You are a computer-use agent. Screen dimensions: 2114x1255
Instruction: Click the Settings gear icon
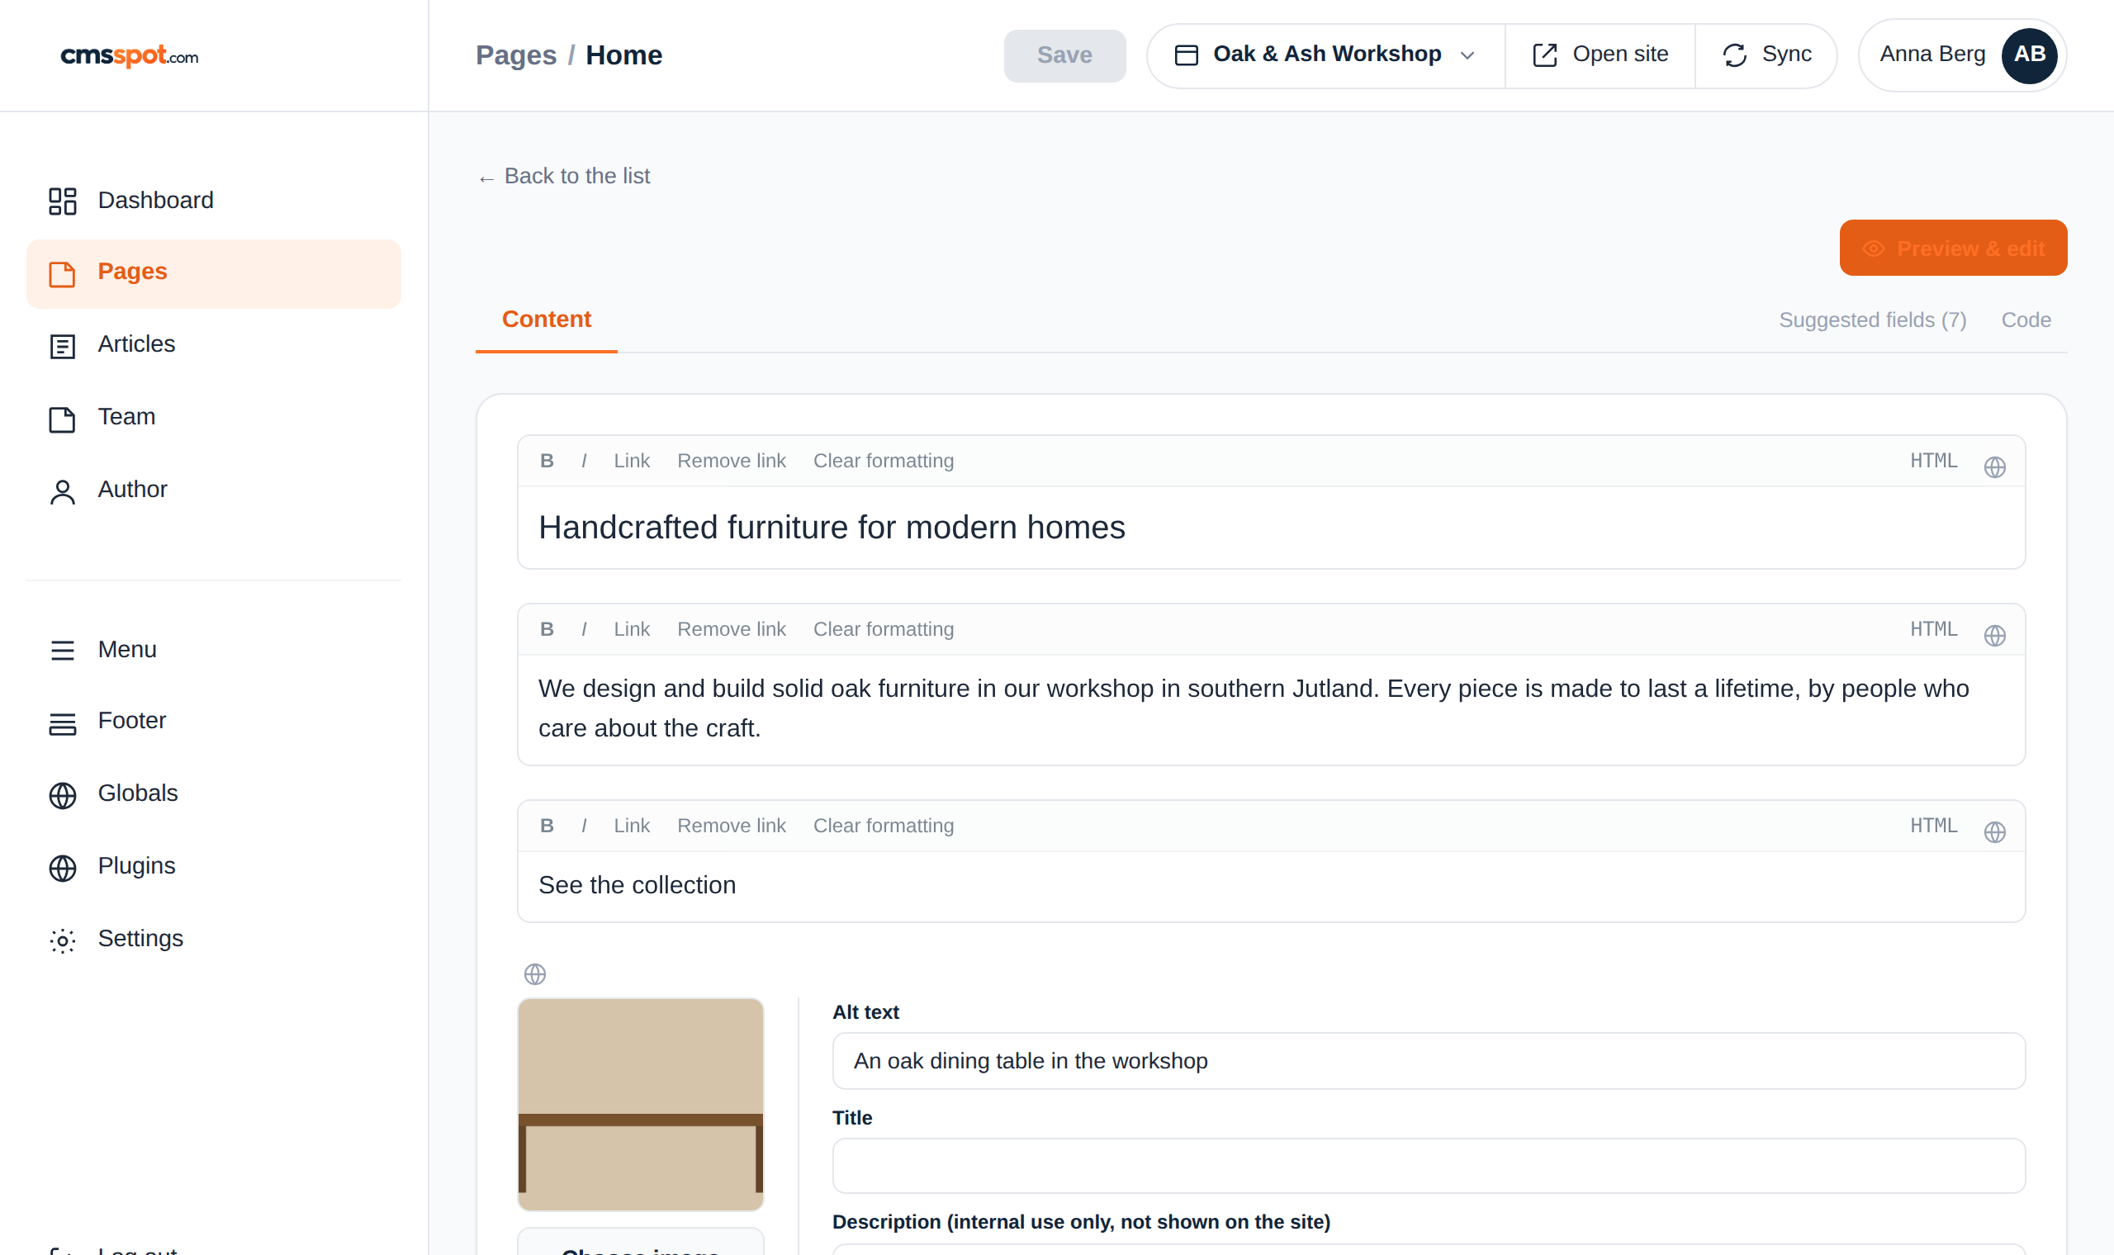(x=63, y=940)
